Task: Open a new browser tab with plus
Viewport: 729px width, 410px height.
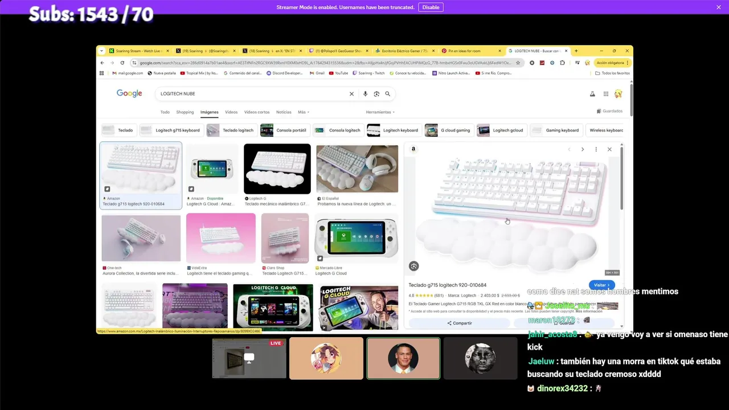Action: point(576,51)
